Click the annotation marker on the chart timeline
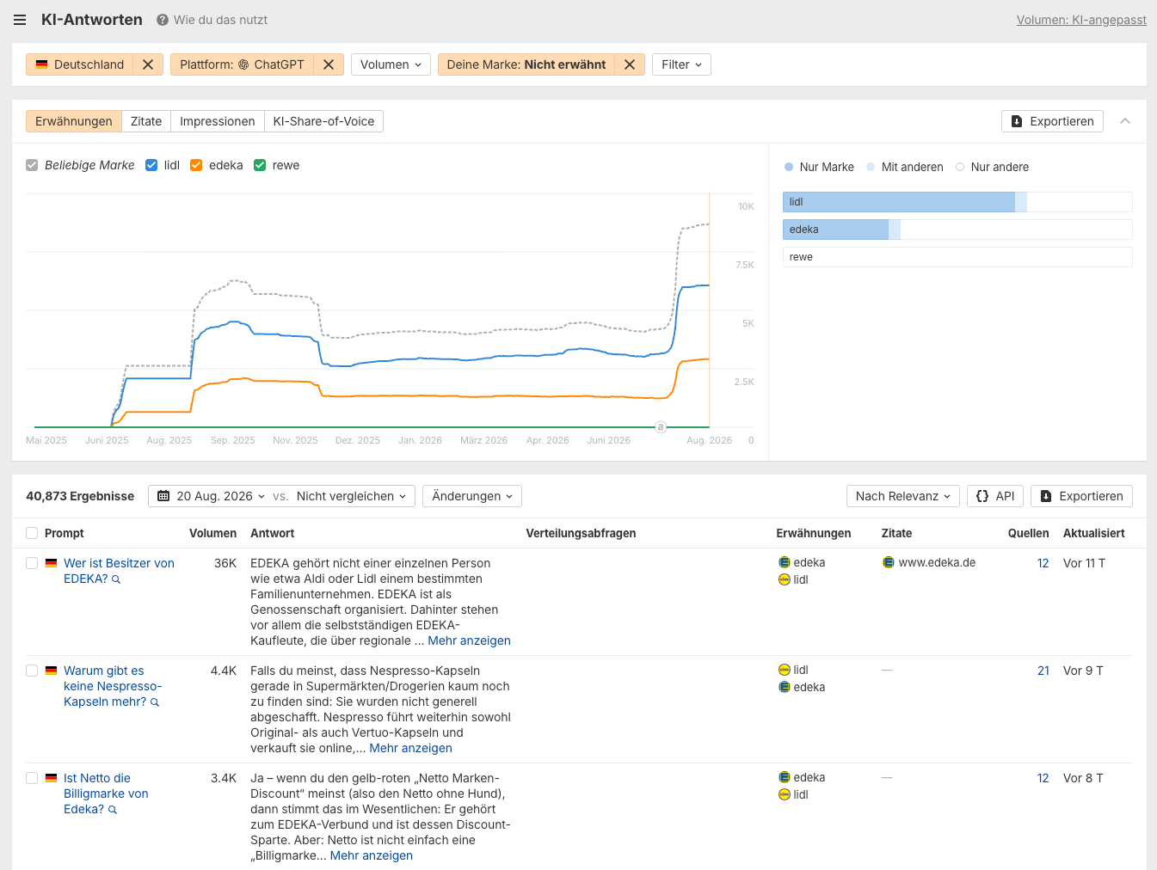This screenshot has height=870, width=1157. 661,427
